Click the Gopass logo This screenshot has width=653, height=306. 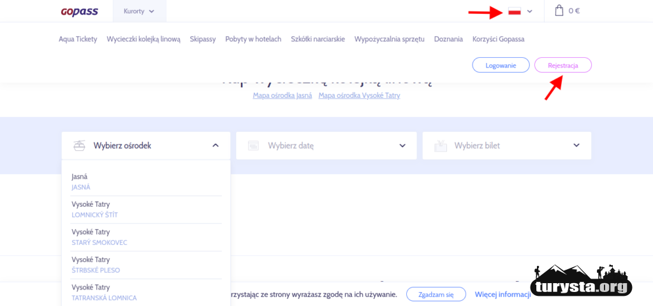pyautogui.click(x=79, y=11)
